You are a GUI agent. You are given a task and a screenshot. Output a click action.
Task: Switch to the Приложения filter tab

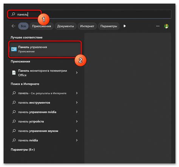[x=42, y=26]
